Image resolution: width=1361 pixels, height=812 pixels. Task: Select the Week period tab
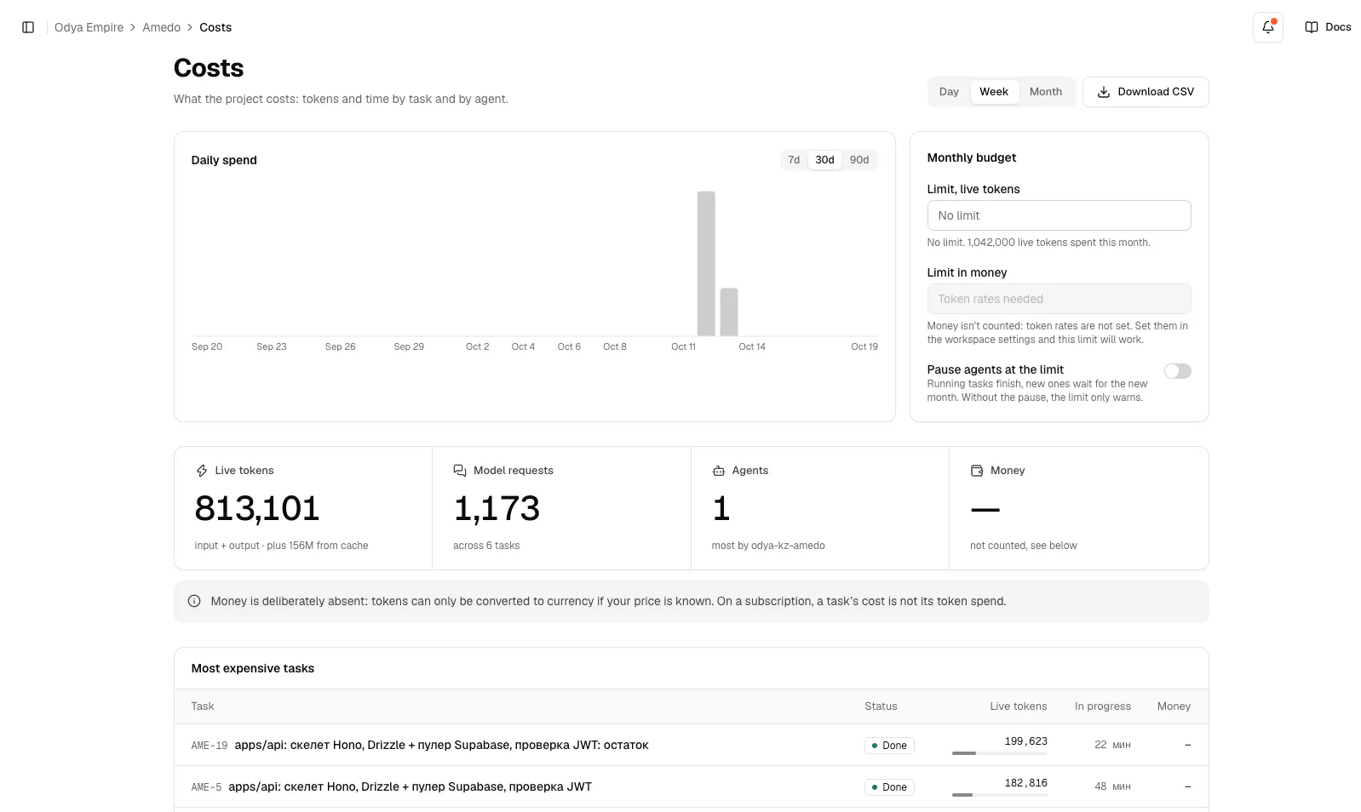click(993, 92)
